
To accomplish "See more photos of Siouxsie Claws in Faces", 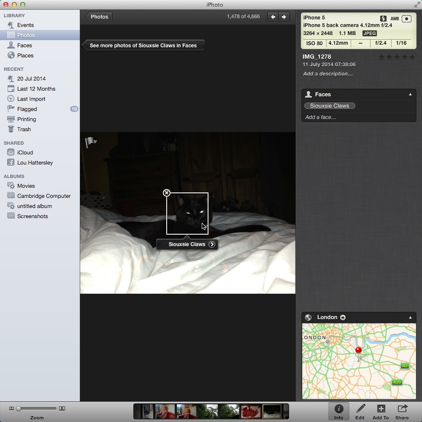I will pos(143,46).
